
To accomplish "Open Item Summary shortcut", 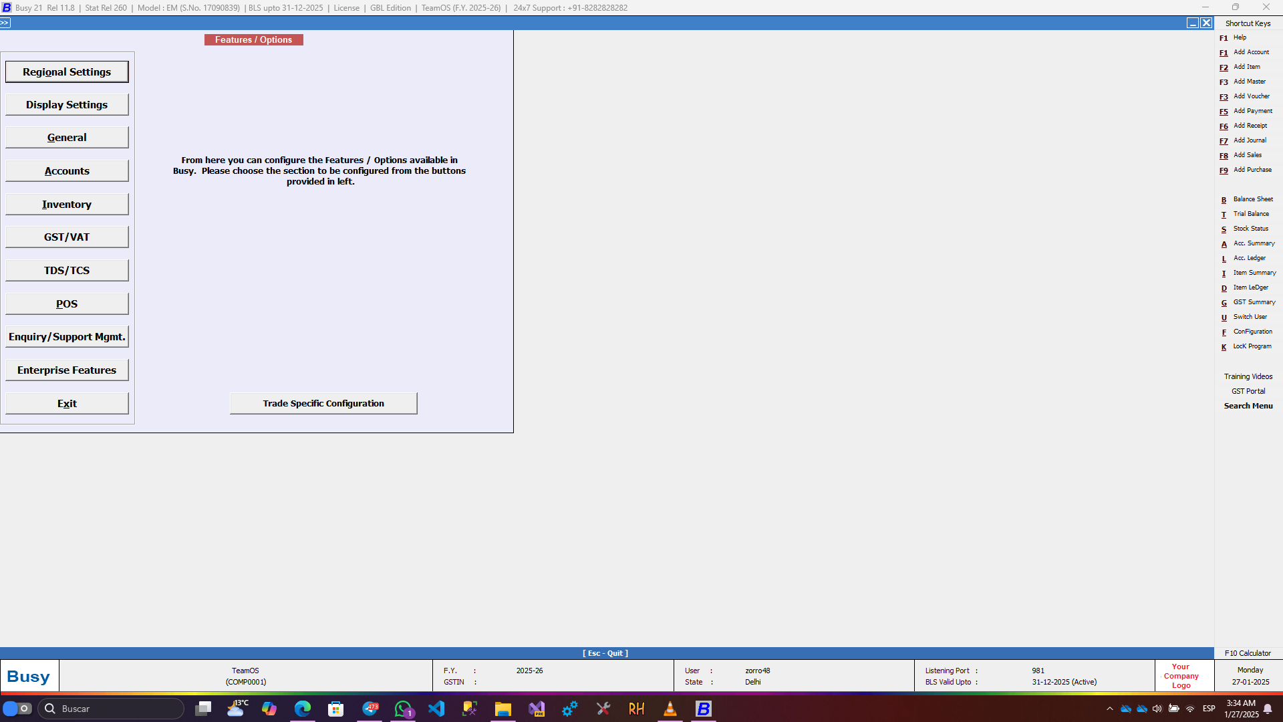I will click(x=1248, y=273).
